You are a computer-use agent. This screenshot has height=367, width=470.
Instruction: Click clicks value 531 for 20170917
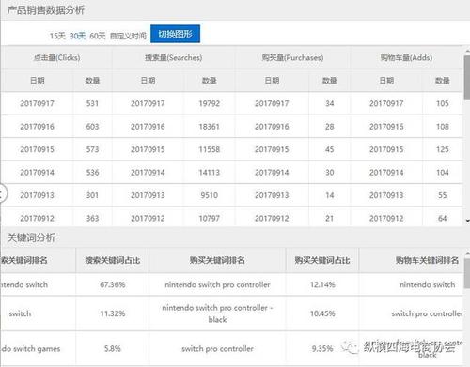pos(92,103)
